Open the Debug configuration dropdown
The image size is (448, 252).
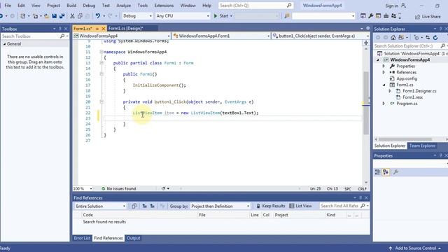[137, 16]
